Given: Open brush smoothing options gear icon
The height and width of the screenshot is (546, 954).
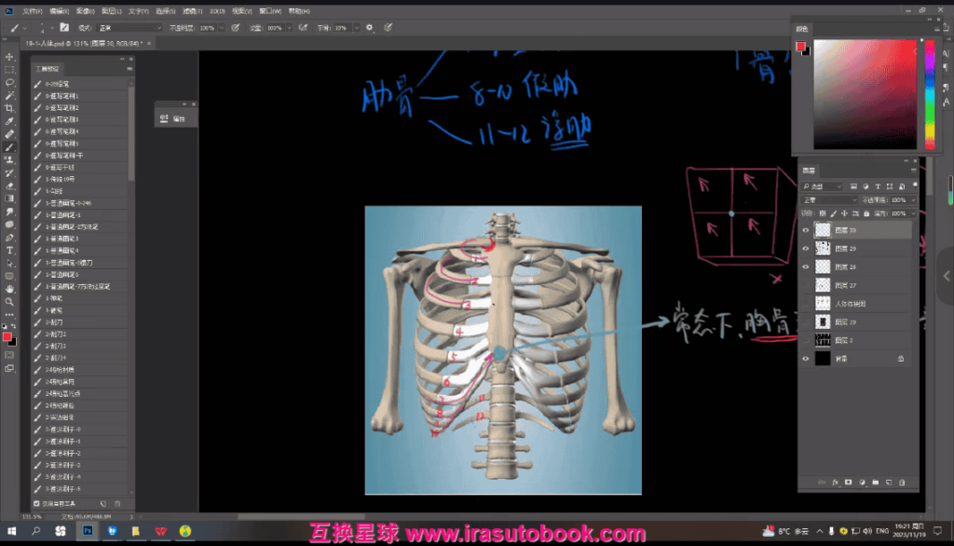Looking at the screenshot, I should coord(369,28).
